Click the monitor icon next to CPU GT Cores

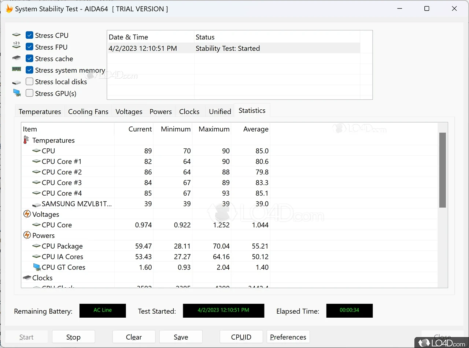pyautogui.click(x=36, y=267)
